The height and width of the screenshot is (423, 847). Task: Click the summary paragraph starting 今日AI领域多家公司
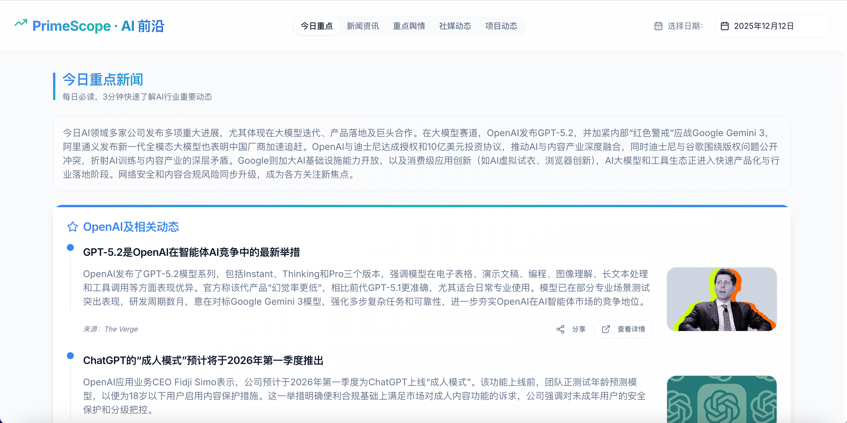421,154
